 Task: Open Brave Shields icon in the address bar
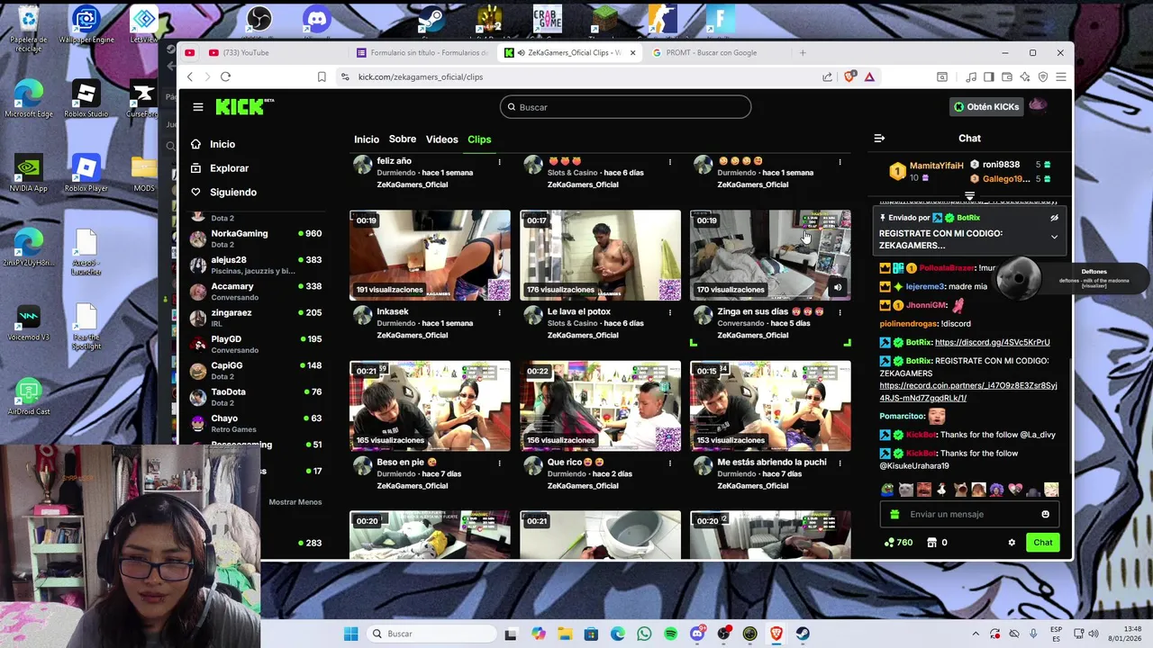849,76
